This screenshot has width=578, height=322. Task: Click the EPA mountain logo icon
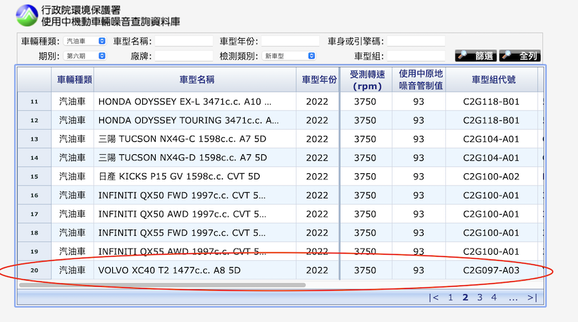27,15
